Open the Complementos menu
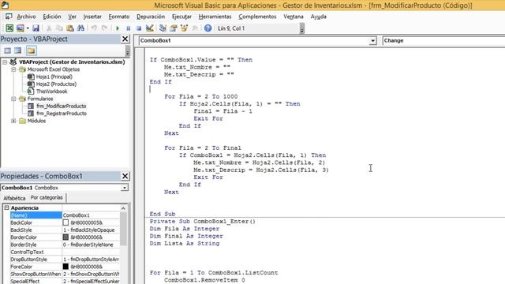This screenshot has width=505, height=284. [x=257, y=17]
